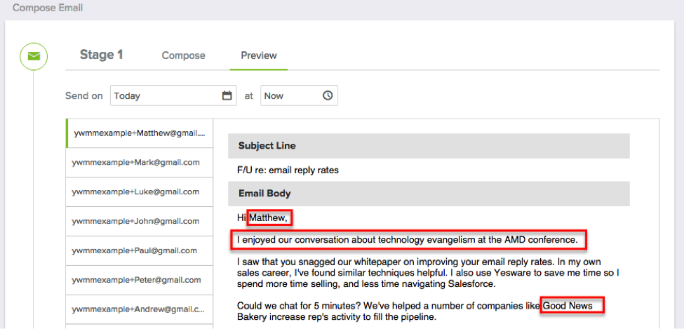684x329 pixels.
Task: Open the Today date field
Action: point(173,95)
